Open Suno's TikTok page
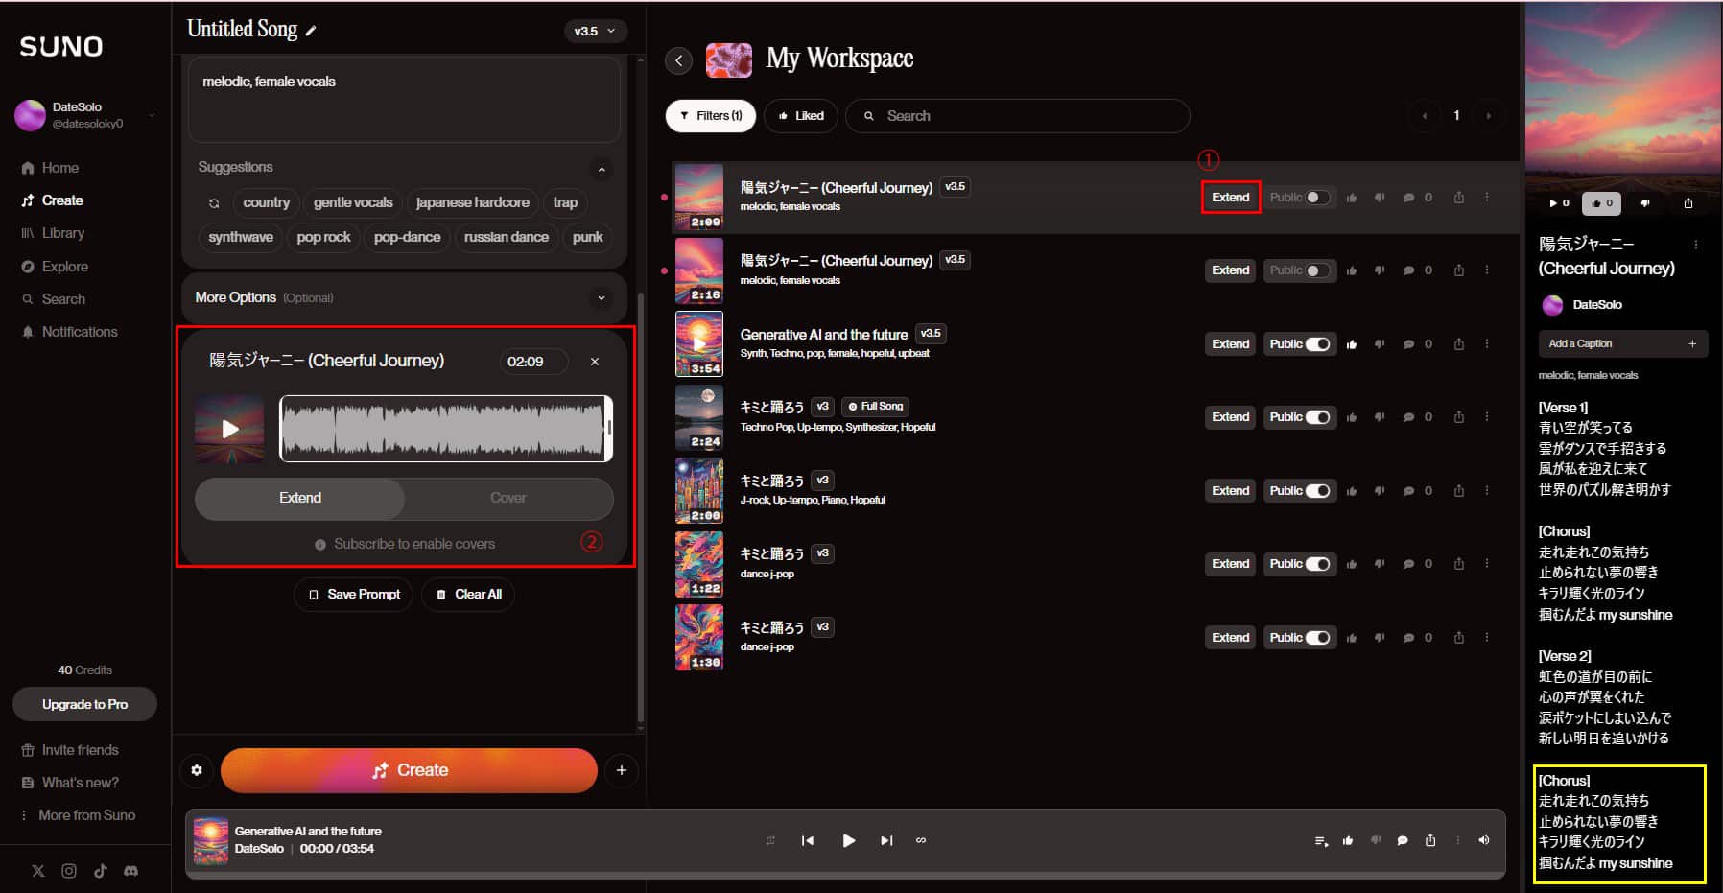The width and height of the screenshot is (1723, 893). coord(100,871)
